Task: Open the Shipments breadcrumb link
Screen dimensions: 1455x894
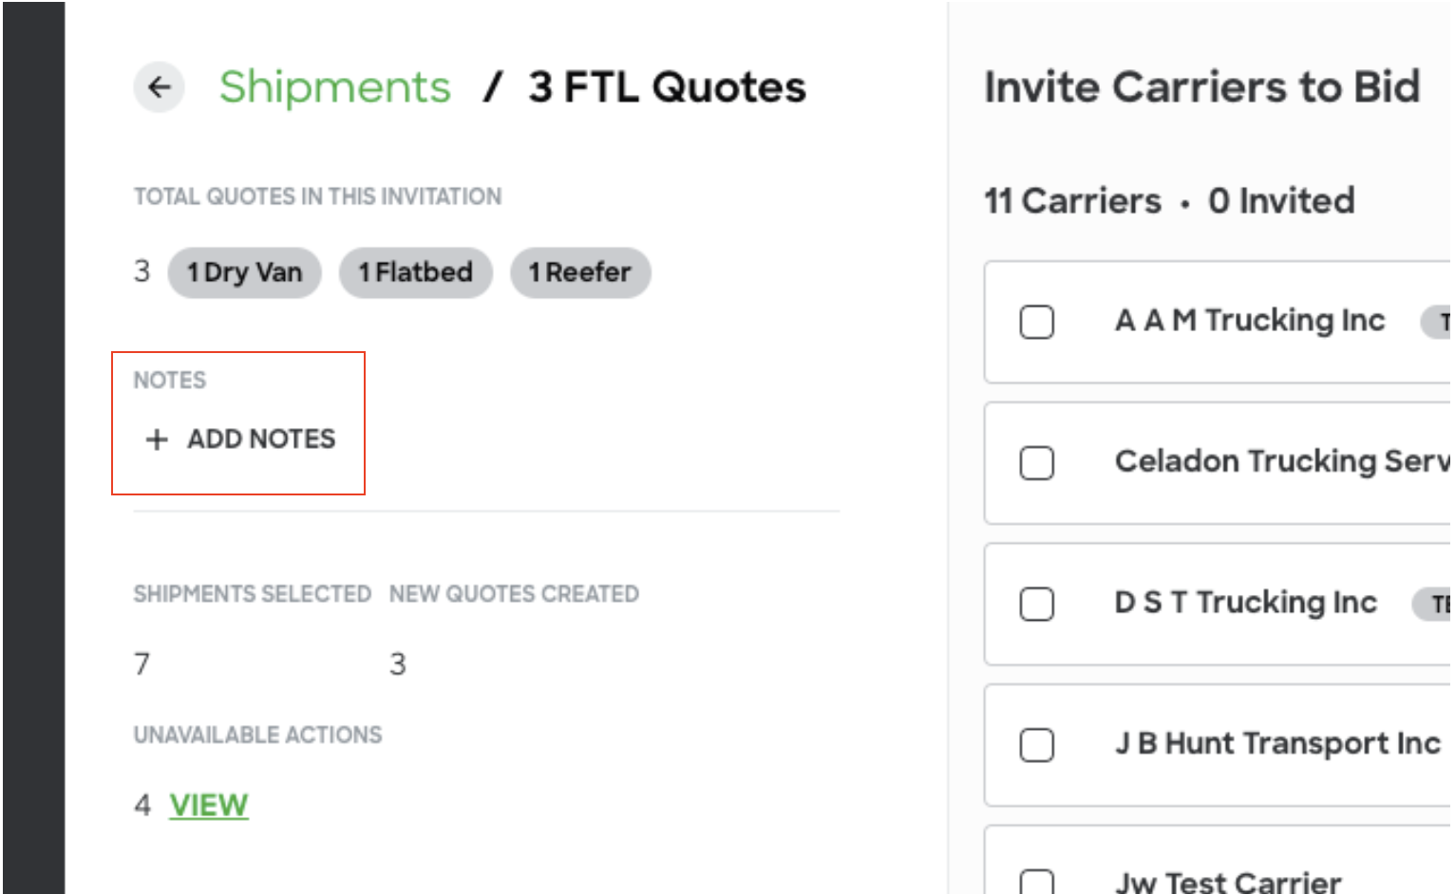Action: [334, 87]
